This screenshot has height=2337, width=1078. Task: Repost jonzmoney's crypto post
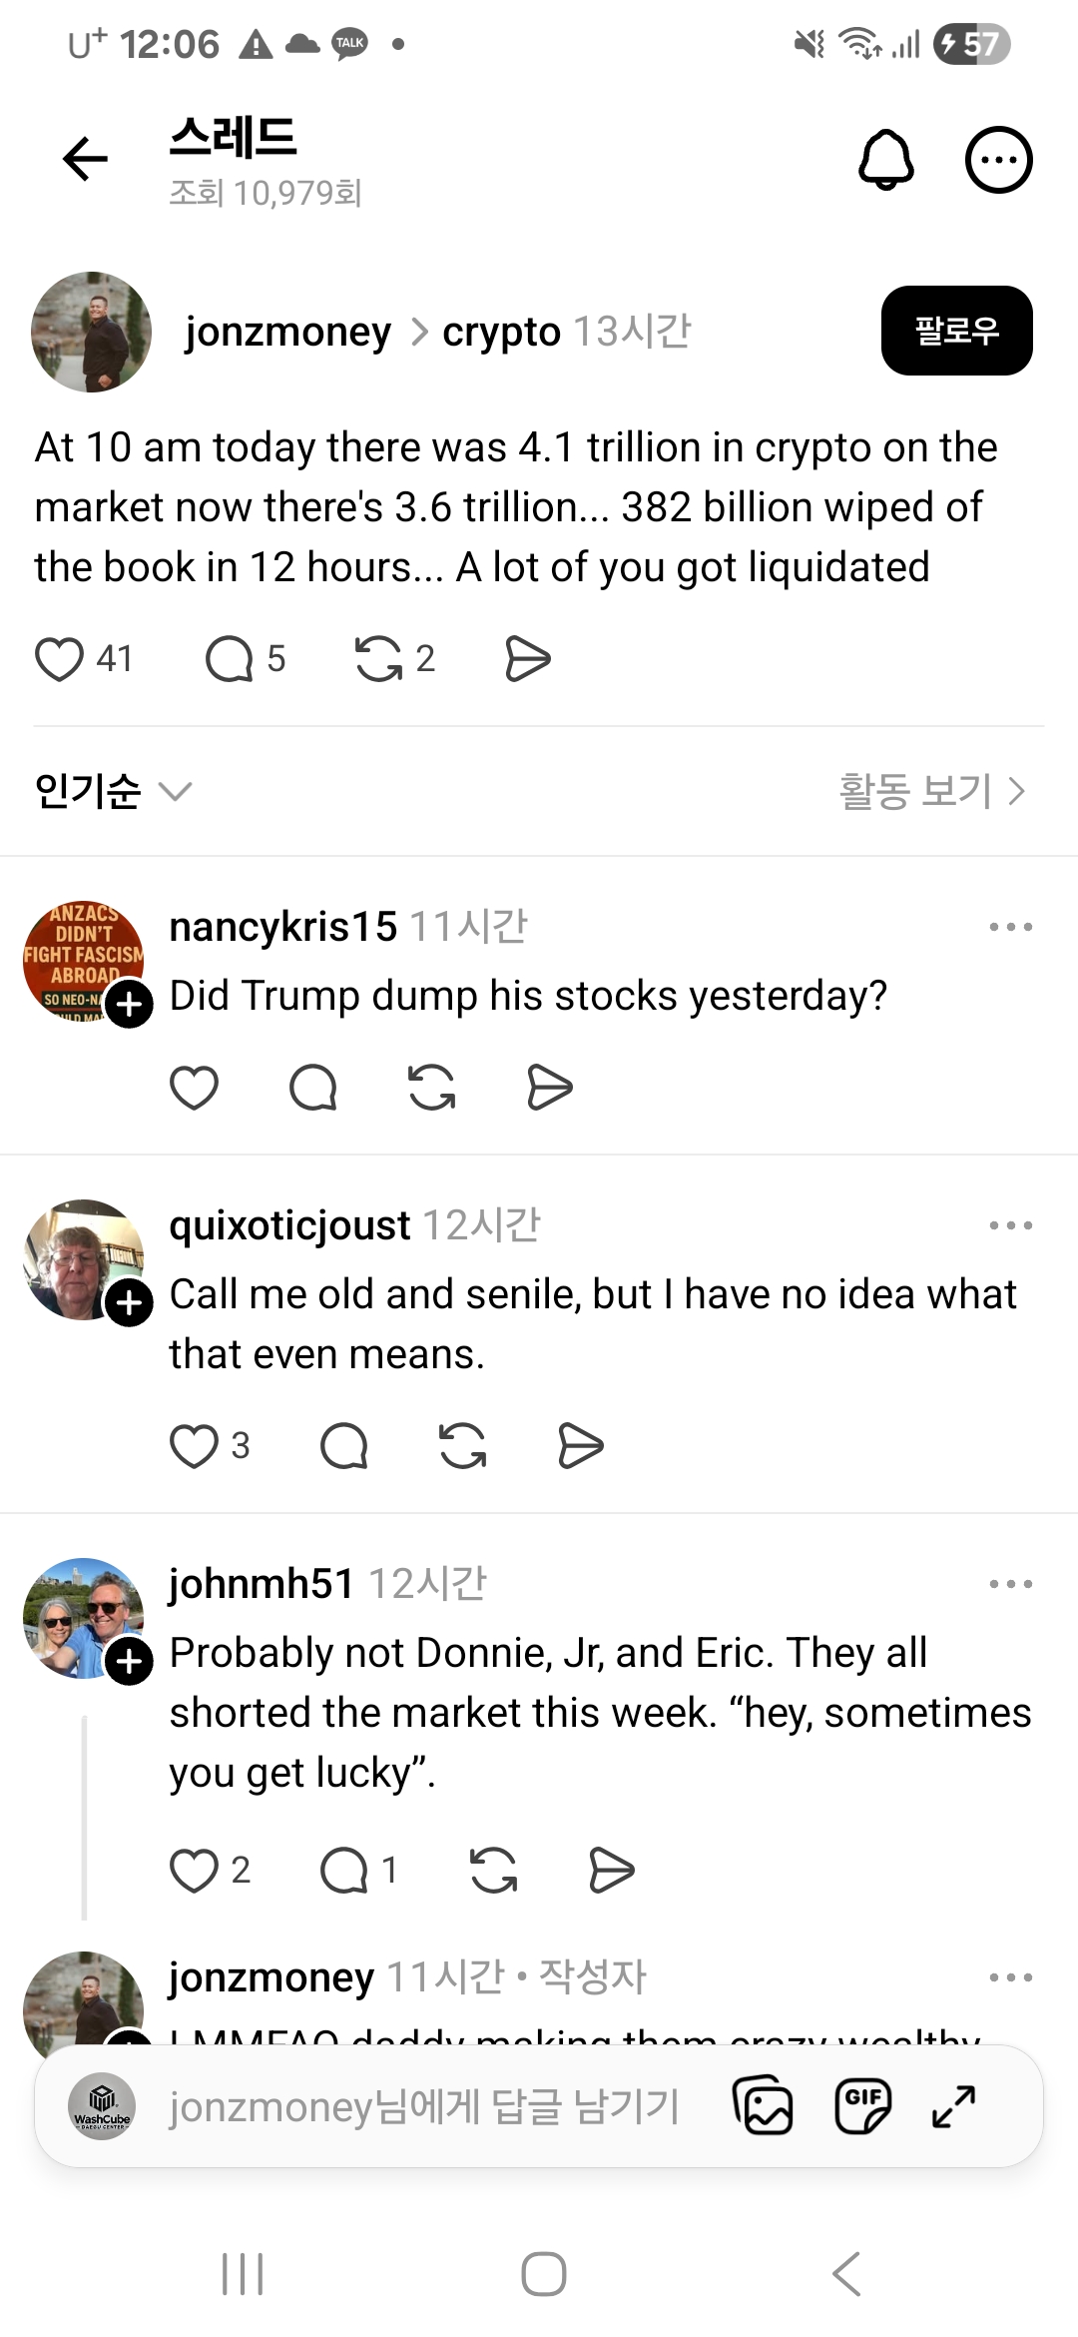[x=379, y=659]
